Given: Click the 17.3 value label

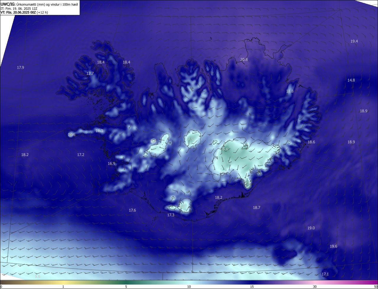Looking at the screenshot, I should [x=171, y=215].
